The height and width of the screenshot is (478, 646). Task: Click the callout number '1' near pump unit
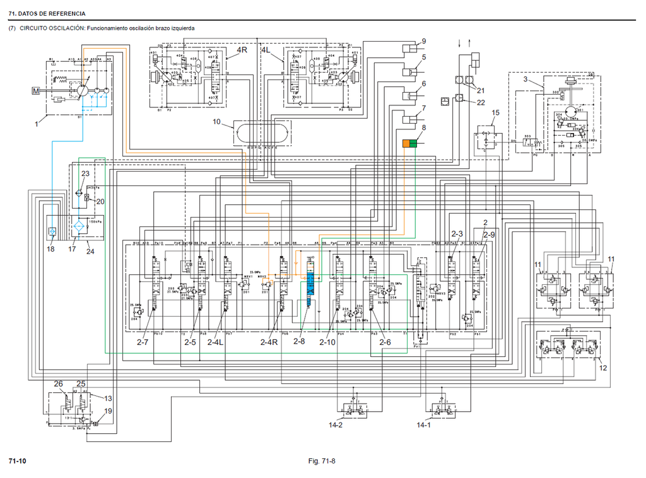37,124
